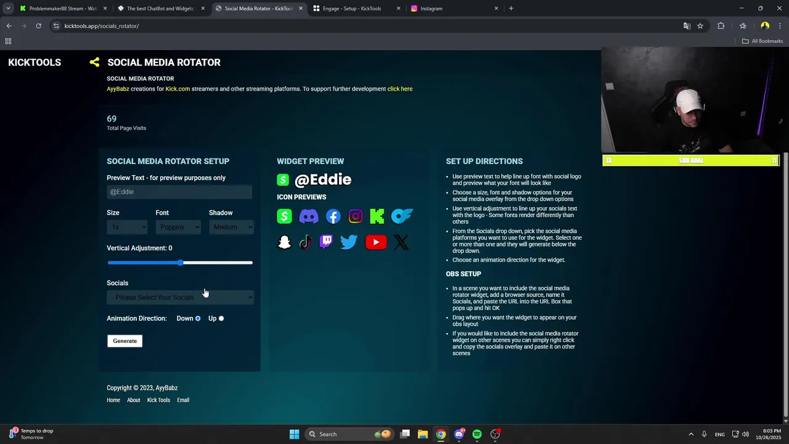Click the Preview Text input field
This screenshot has width=789, height=444.
(179, 192)
